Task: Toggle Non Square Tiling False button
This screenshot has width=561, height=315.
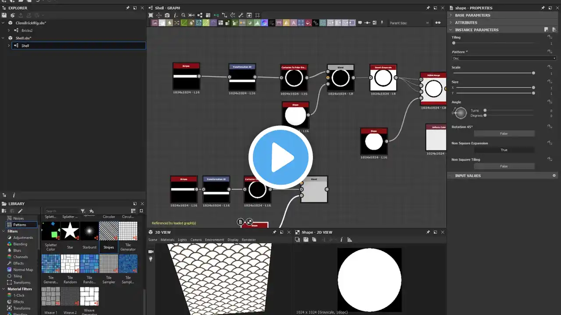Action: click(504, 166)
